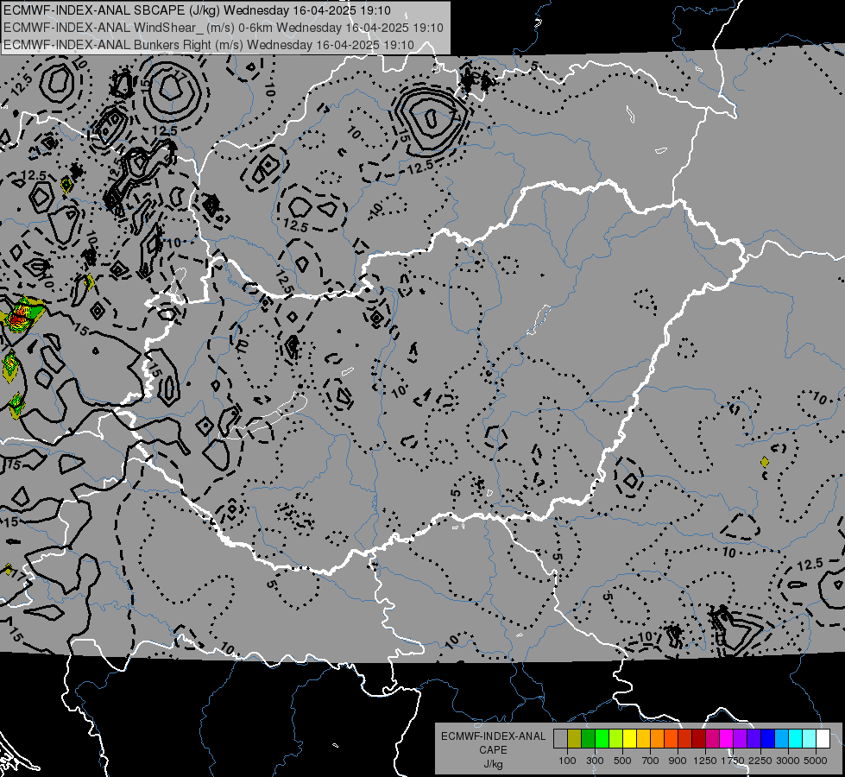Click the legend title ECMWF-INDEX-ANAL
This screenshot has height=777, width=845.
493,736
